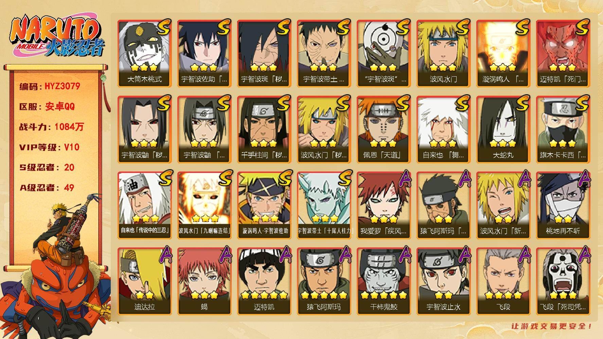603x339 pixels.
Task: Click the three stars on 波风水门 card
Action: pos(443,67)
